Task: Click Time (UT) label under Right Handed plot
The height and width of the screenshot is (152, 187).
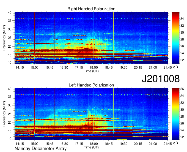Action: pos(91,71)
